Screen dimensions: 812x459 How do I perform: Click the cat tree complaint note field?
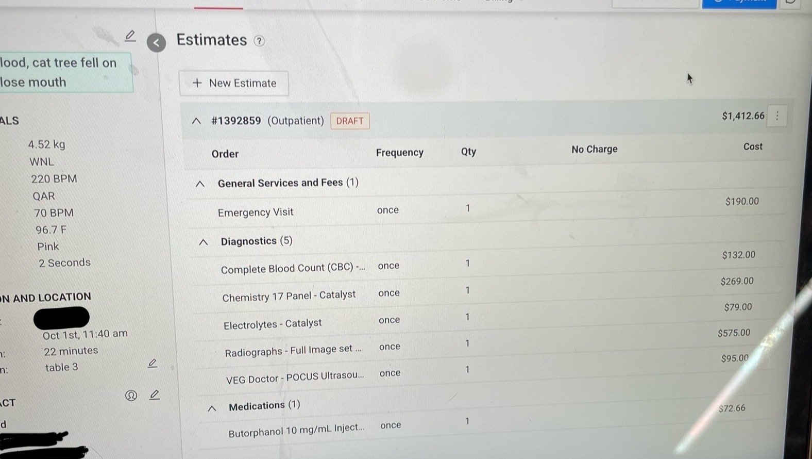point(64,73)
